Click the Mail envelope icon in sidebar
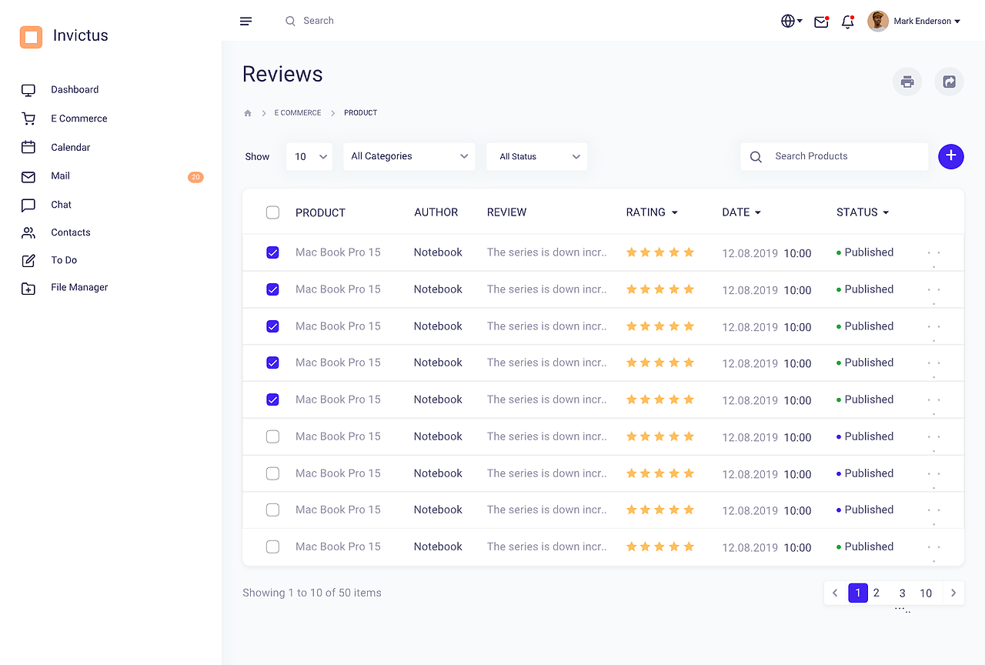Screen dimensions: 985x665 tap(28, 177)
